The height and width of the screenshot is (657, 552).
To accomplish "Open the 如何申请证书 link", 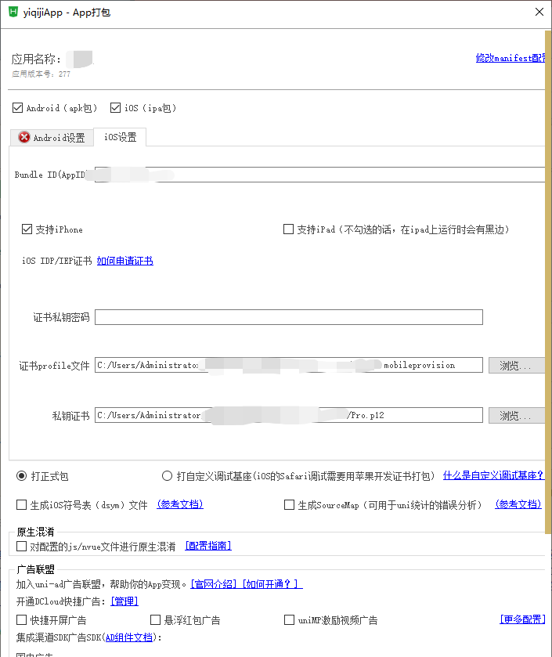I will coord(124,261).
